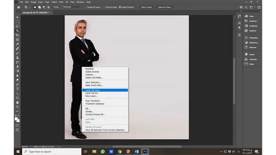This screenshot has height=155, width=276.
Task: Click Select and Mask button in options bar
Action: [x=165, y=7]
